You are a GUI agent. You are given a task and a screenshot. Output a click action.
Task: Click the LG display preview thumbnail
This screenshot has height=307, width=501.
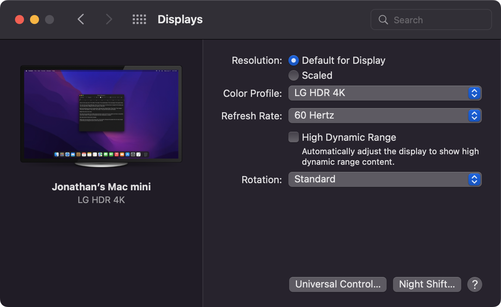pyautogui.click(x=101, y=116)
